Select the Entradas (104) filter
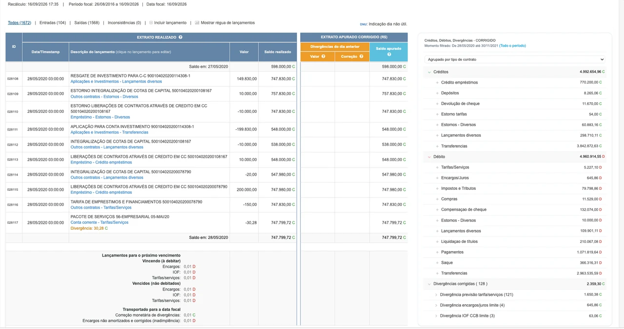The width and height of the screenshot is (624, 329). click(53, 23)
